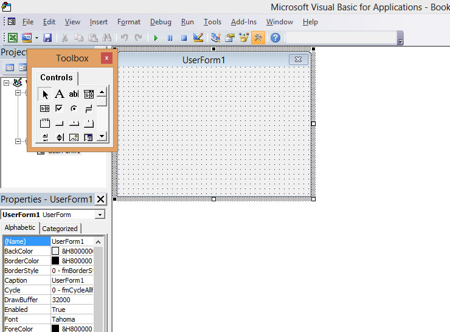The image size is (450, 332).
Task: Select the RefEdit control in Toolbox
Action: click(88, 137)
